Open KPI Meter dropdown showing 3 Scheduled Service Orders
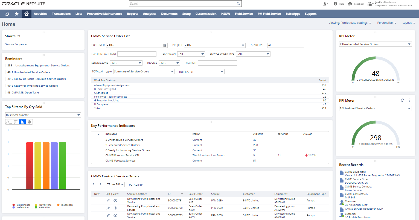 click(376, 108)
